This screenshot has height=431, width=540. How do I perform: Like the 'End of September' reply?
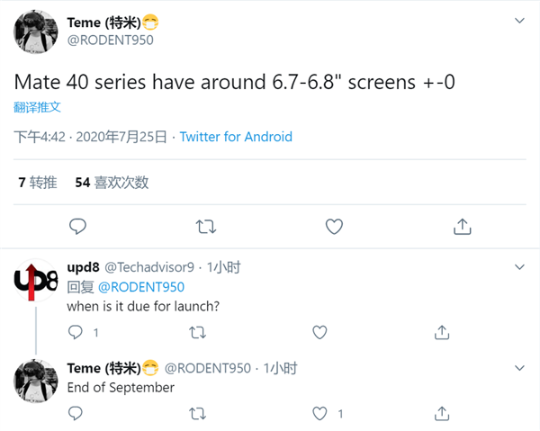tap(319, 414)
